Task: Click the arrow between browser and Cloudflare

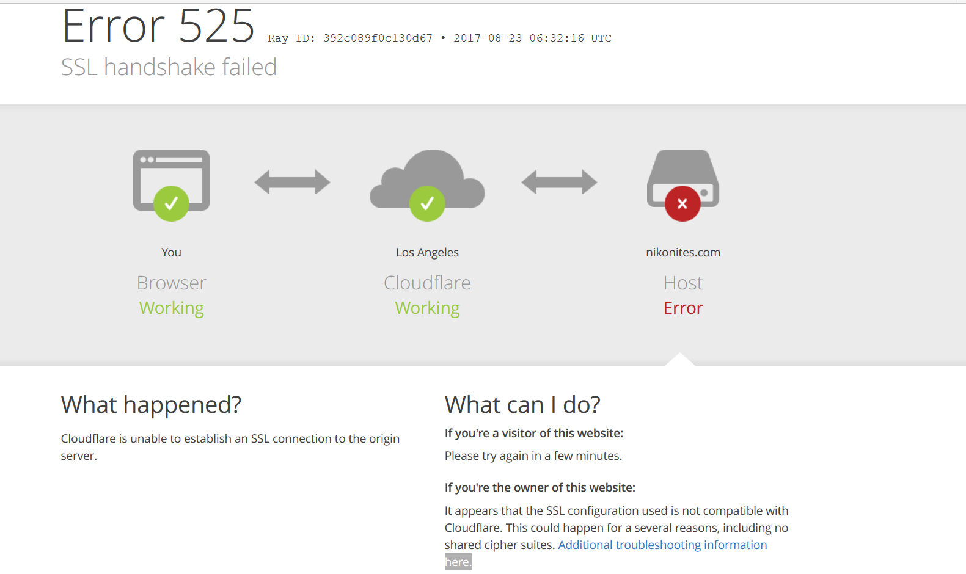Action: point(292,182)
